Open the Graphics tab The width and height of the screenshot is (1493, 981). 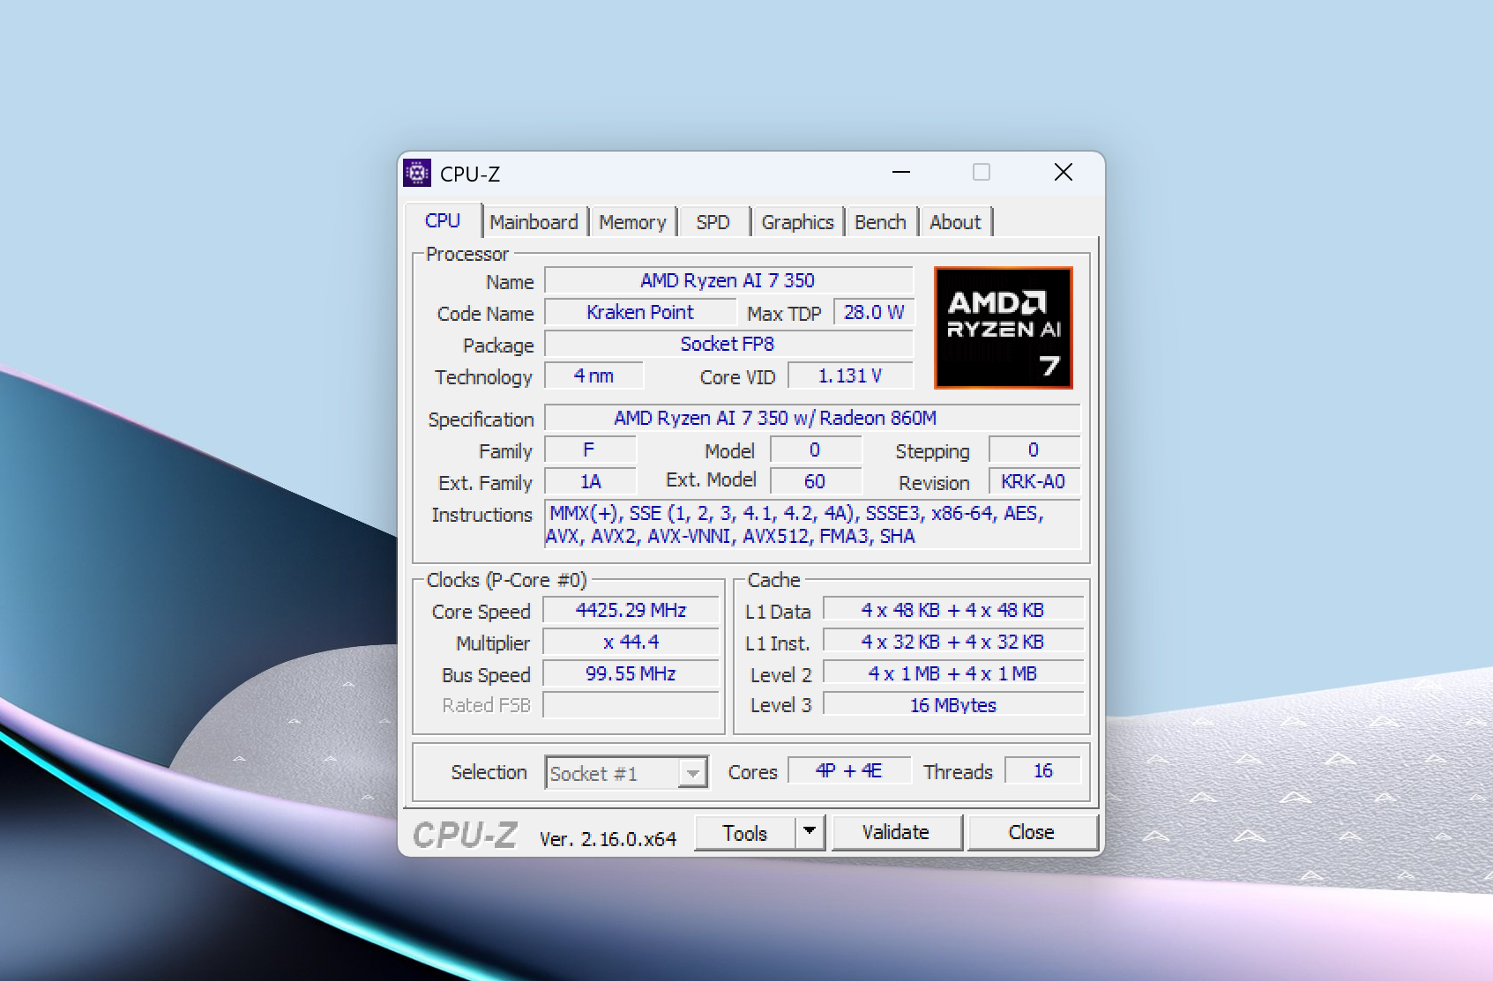[798, 222]
